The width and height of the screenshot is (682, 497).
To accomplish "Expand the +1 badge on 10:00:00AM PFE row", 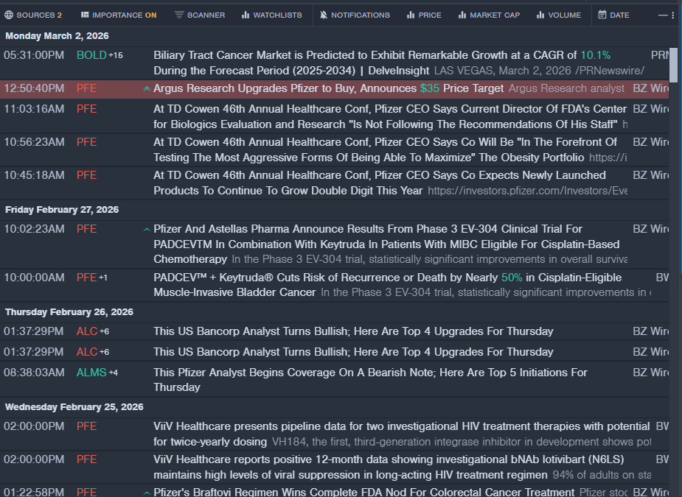I will 103,277.
